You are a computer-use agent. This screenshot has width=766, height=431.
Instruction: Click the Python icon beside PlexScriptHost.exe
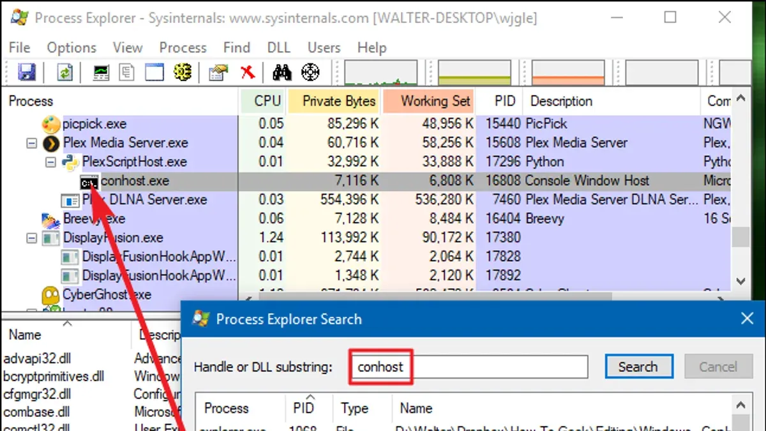click(x=70, y=162)
